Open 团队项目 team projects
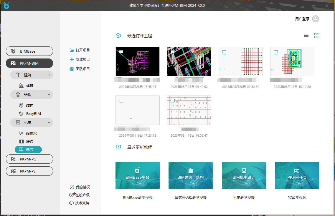The image size is (335, 216). [x=80, y=69]
